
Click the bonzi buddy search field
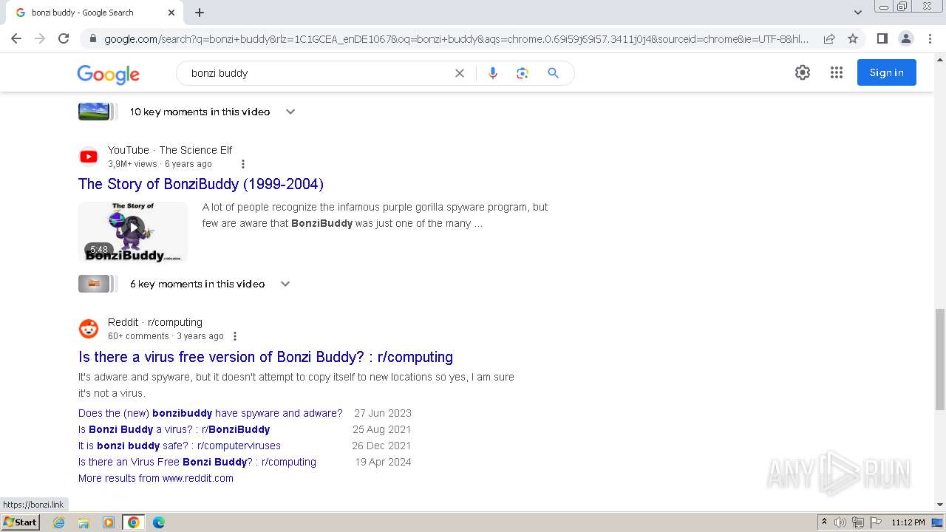click(318, 73)
